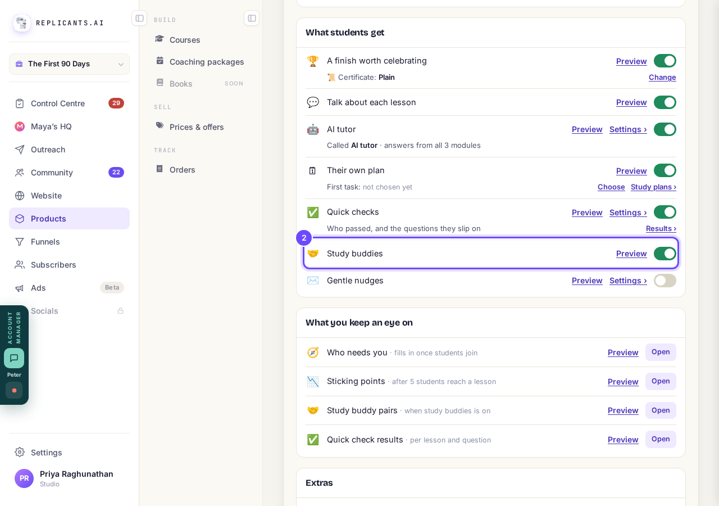The height and width of the screenshot is (506, 719).
Task: Click the Website globe icon
Action: [x=20, y=196]
